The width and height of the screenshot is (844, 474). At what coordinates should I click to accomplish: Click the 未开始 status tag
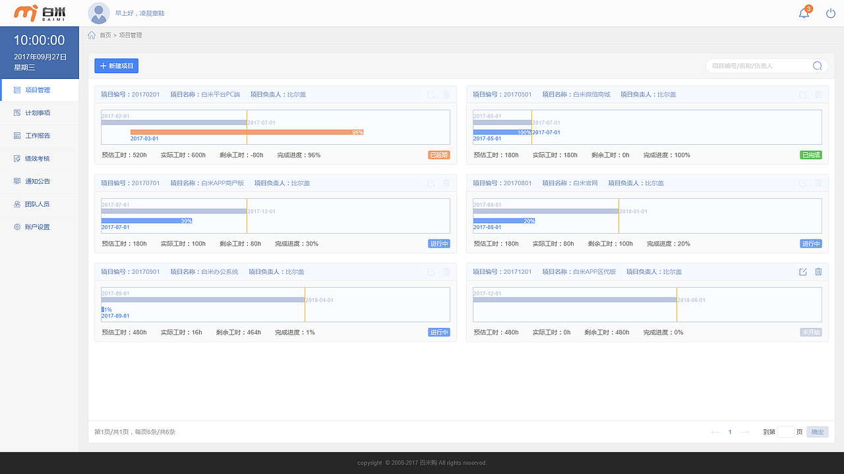811,332
